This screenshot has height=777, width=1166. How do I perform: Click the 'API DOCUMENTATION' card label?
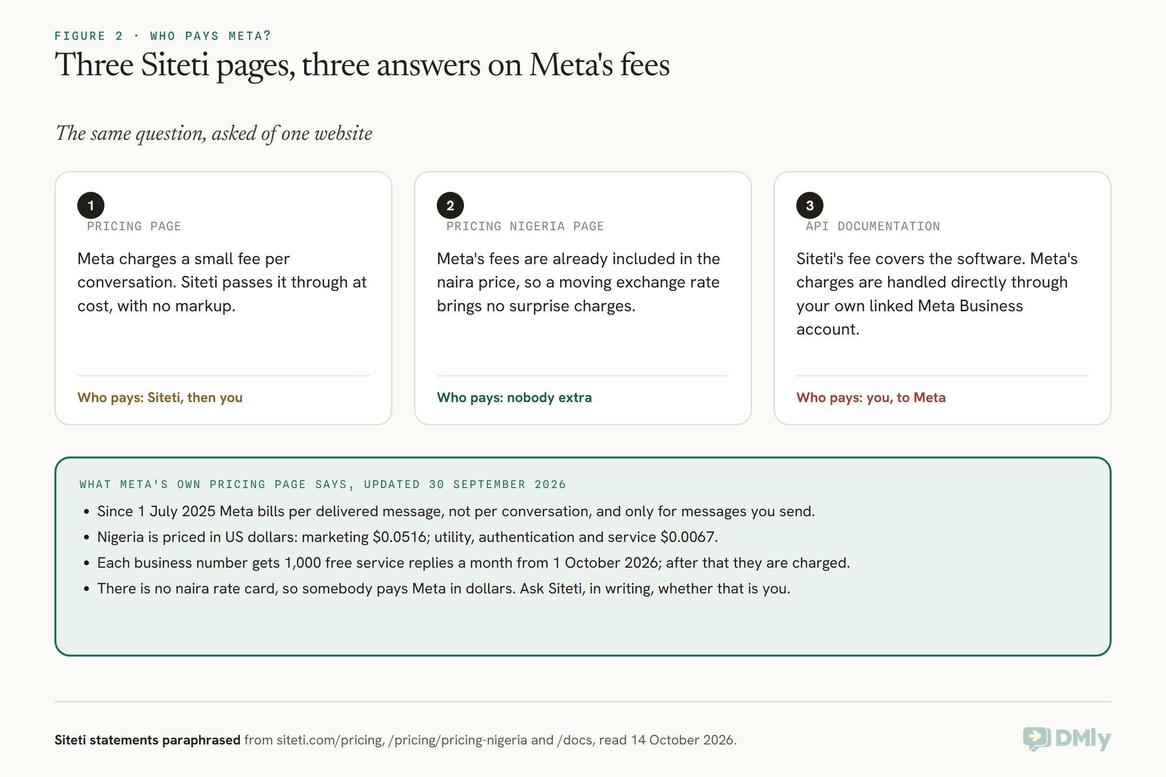[873, 226]
